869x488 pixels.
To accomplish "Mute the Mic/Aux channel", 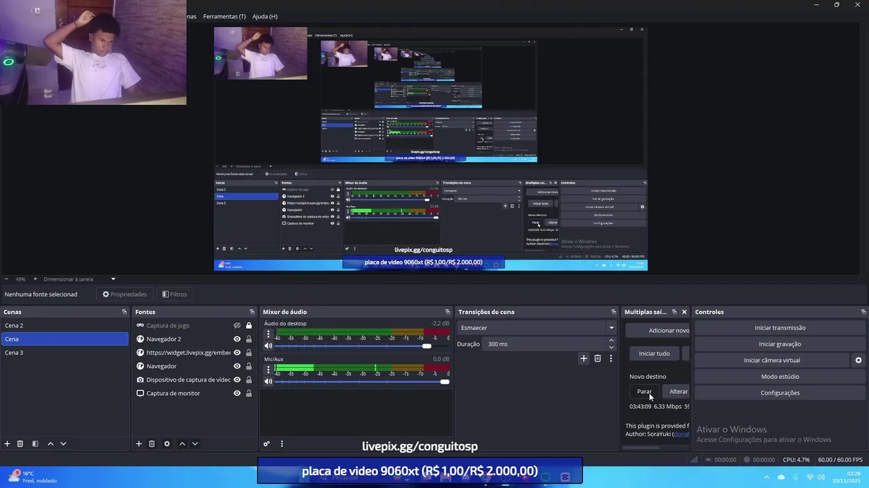I will (x=268, y=382).
